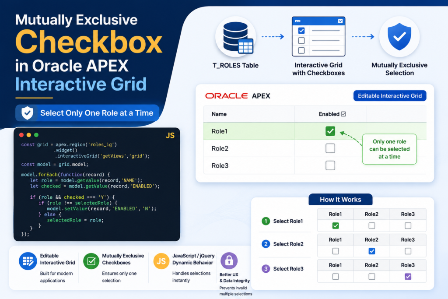Click the Enabled column header text
Screen dimensions: 448x299
pyautogui.click(x=329, y=114)
